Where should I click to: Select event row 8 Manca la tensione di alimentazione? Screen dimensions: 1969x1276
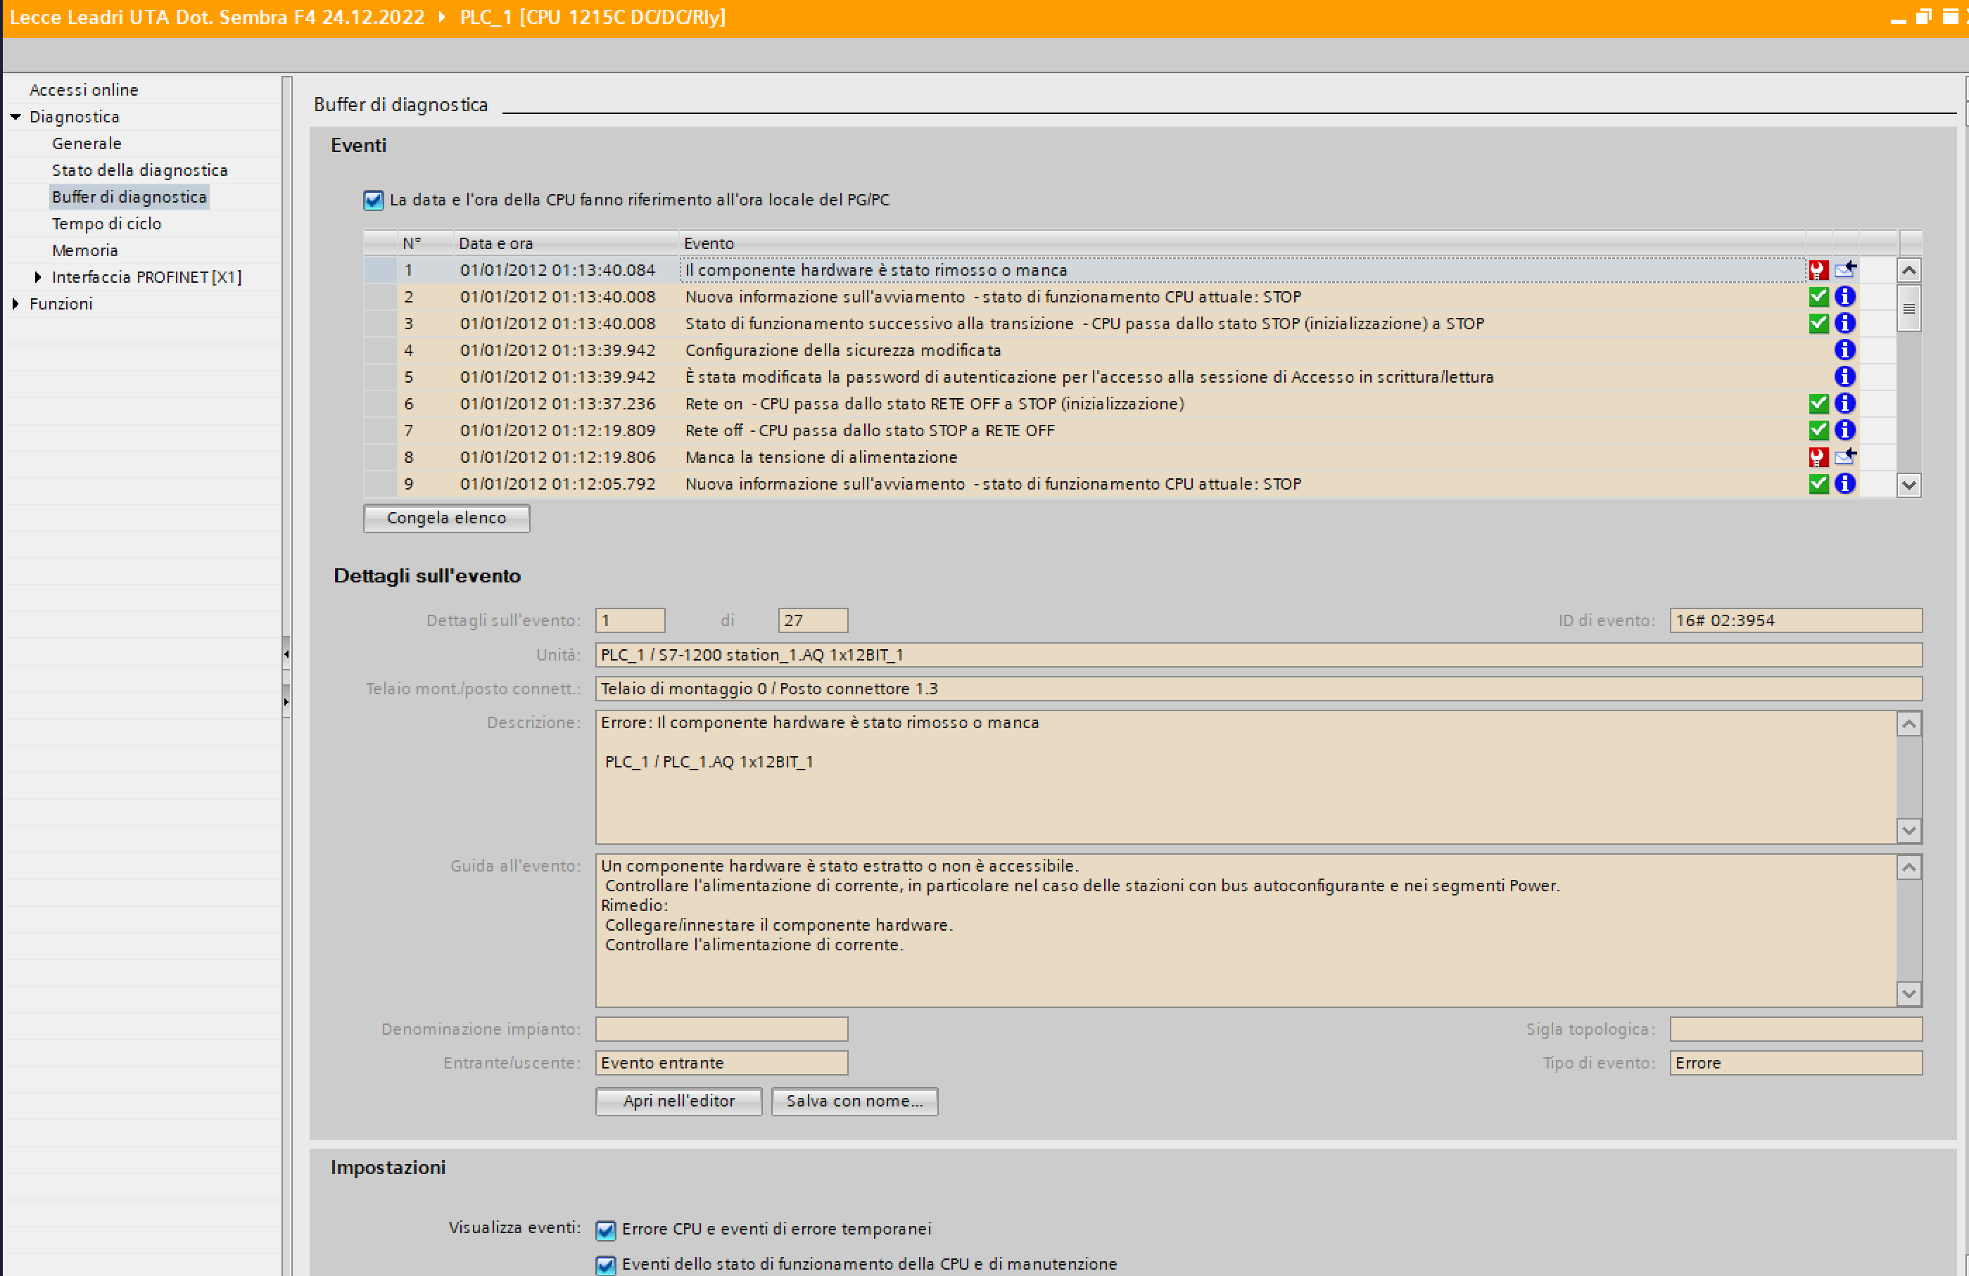click(x=1129, y=457)
